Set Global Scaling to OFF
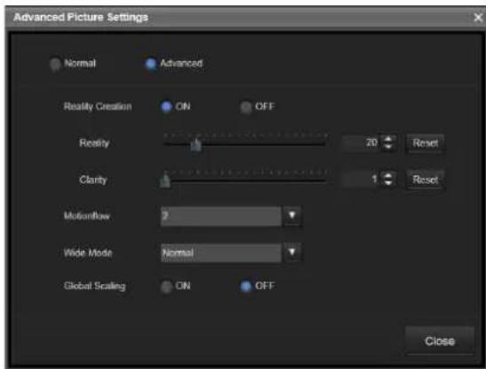Image resolution: width=486 pixels, height=369 pixels. point(246,287)
